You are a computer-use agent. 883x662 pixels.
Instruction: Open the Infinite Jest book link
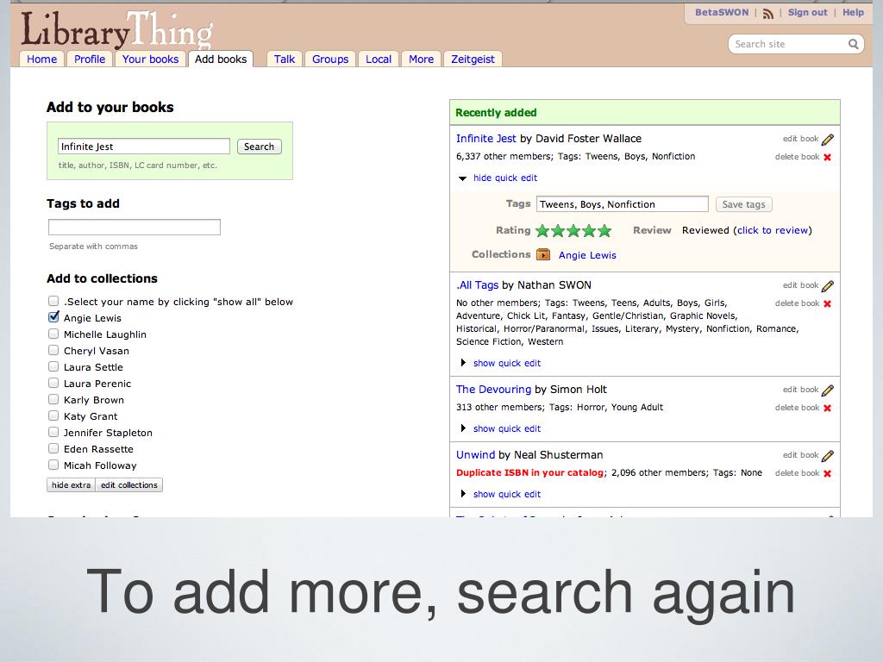point(486,139)
